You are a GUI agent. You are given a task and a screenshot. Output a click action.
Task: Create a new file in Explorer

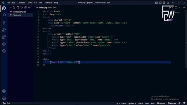pyautogui.click(x=14, y=8)
